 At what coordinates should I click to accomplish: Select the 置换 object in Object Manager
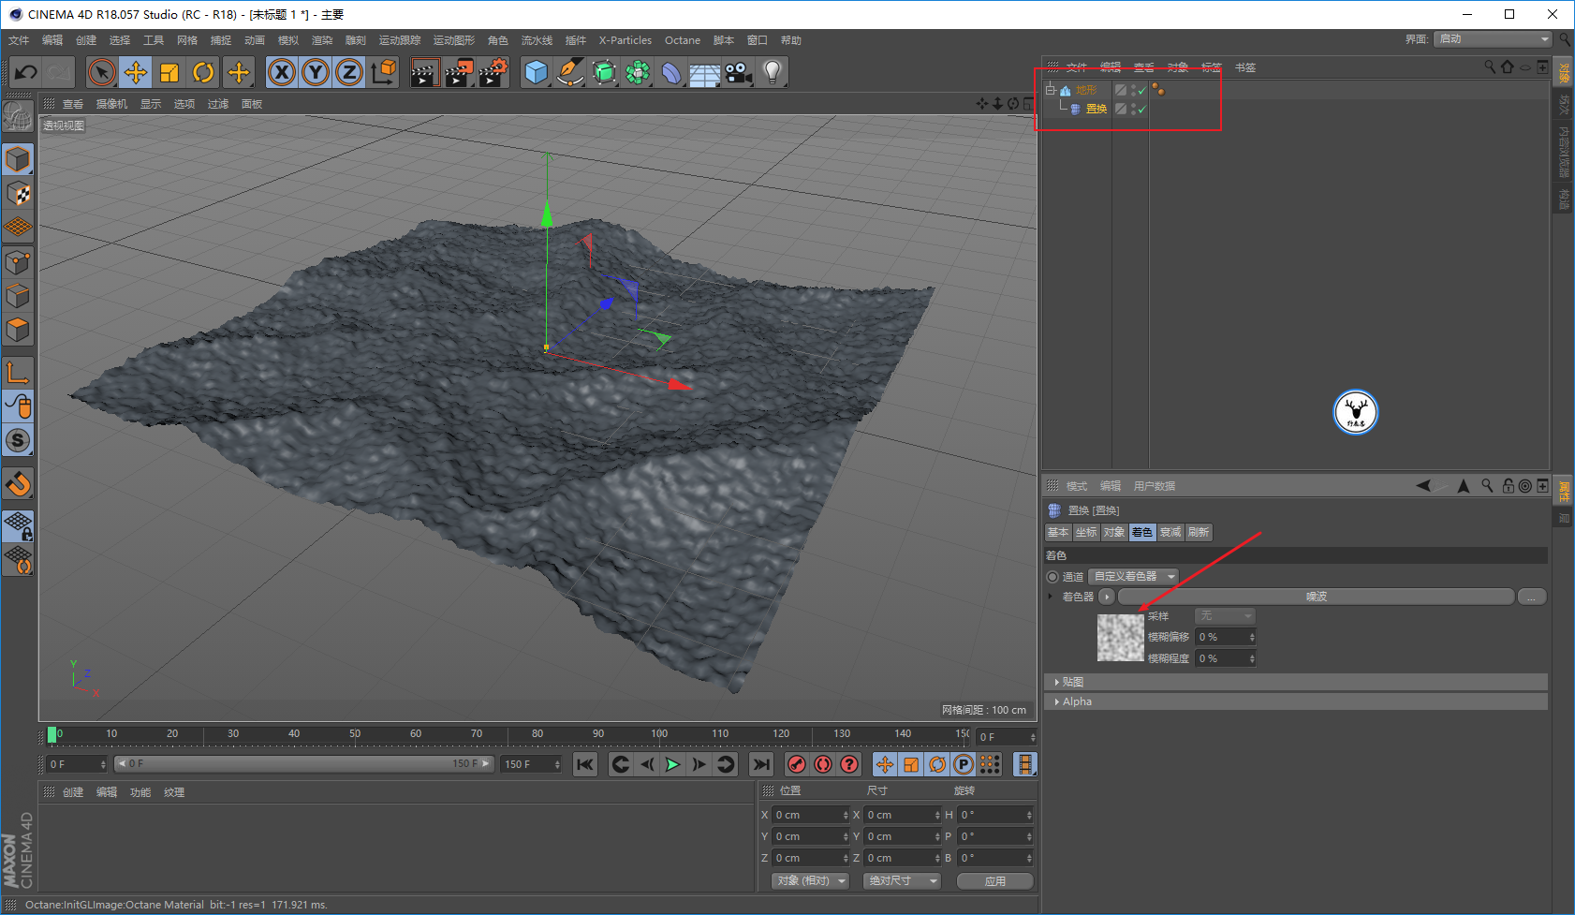[1096, 109]
